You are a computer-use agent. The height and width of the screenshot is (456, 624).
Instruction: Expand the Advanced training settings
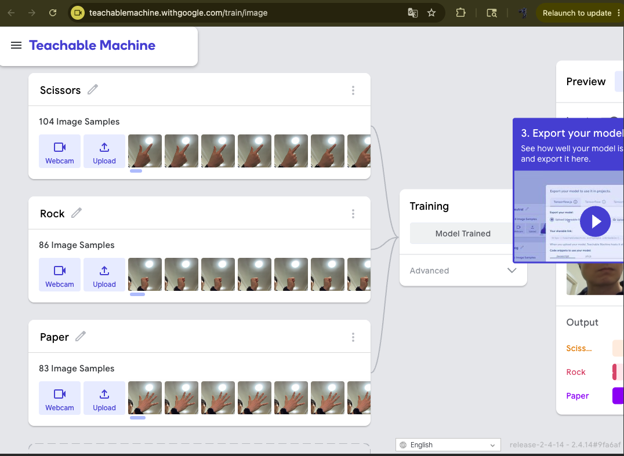463,271
